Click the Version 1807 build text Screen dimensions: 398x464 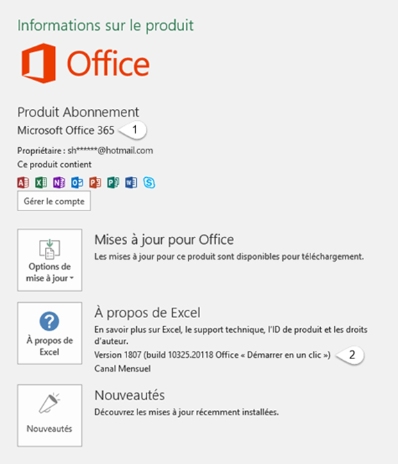pos(212,355)
